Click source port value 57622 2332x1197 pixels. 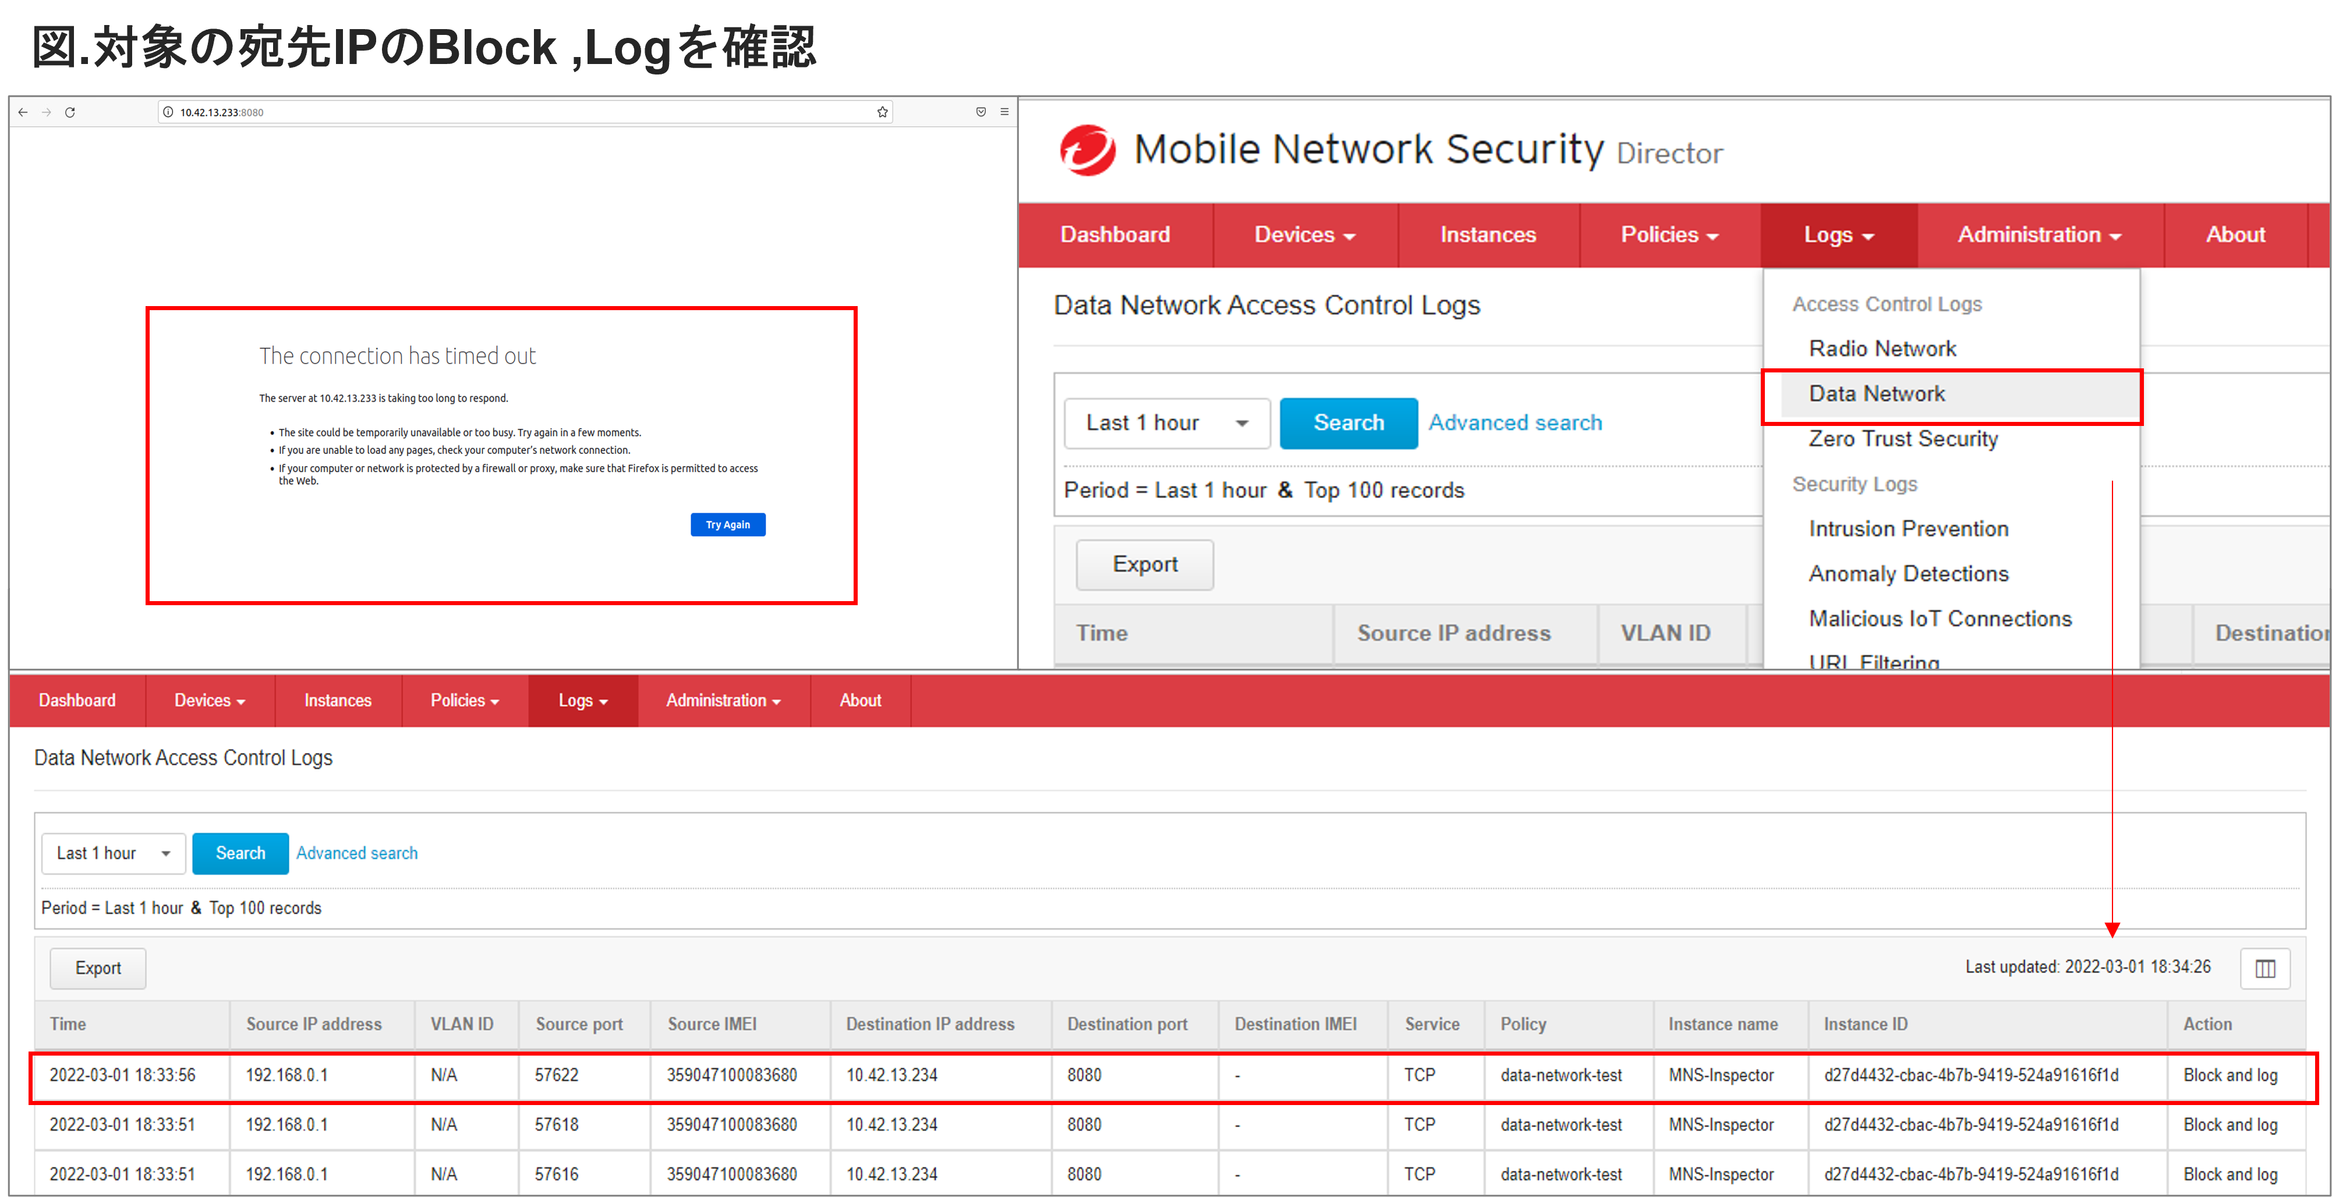[x=556, y=1075]
